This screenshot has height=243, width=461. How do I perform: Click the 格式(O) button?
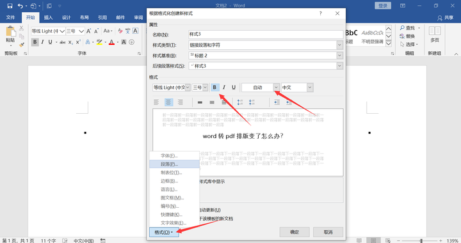pos(164,232)
